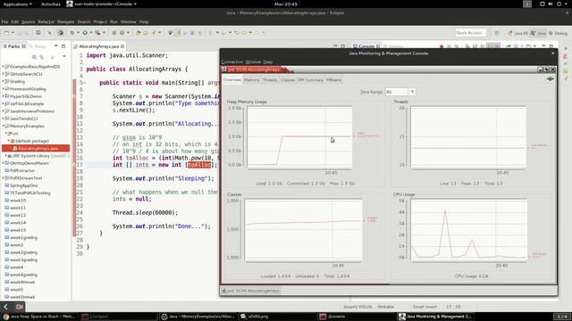The image size is (572, 321).
Task: Click the power icon in top system bar
Action: (x=559, y=4)
